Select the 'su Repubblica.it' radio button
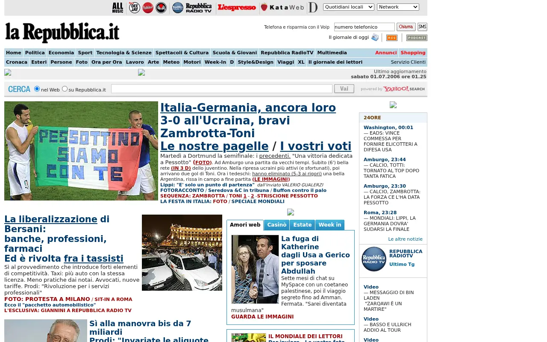 coord(65,88)
